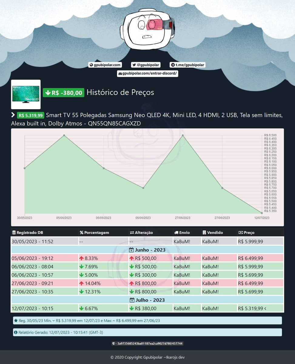Click the green down arrow beside 5.00%

click(x=82, y=275)
